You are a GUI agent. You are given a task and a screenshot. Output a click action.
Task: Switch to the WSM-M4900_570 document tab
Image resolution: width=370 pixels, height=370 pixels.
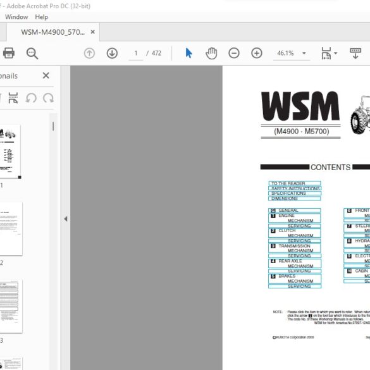tap(53, 32)
